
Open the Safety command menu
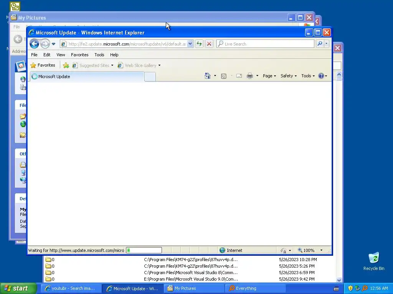289,76
